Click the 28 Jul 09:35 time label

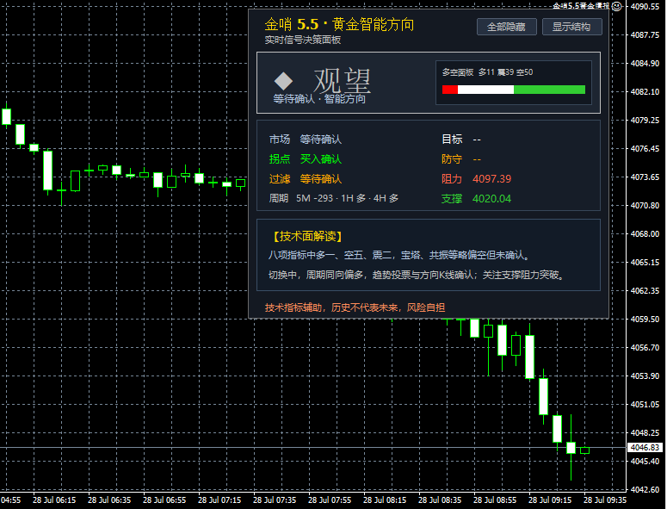click(x=605, y=500)
